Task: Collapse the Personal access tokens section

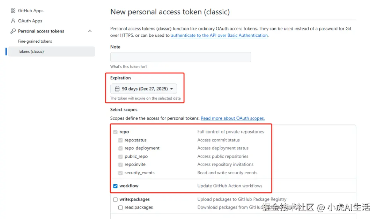Action: 90,31
